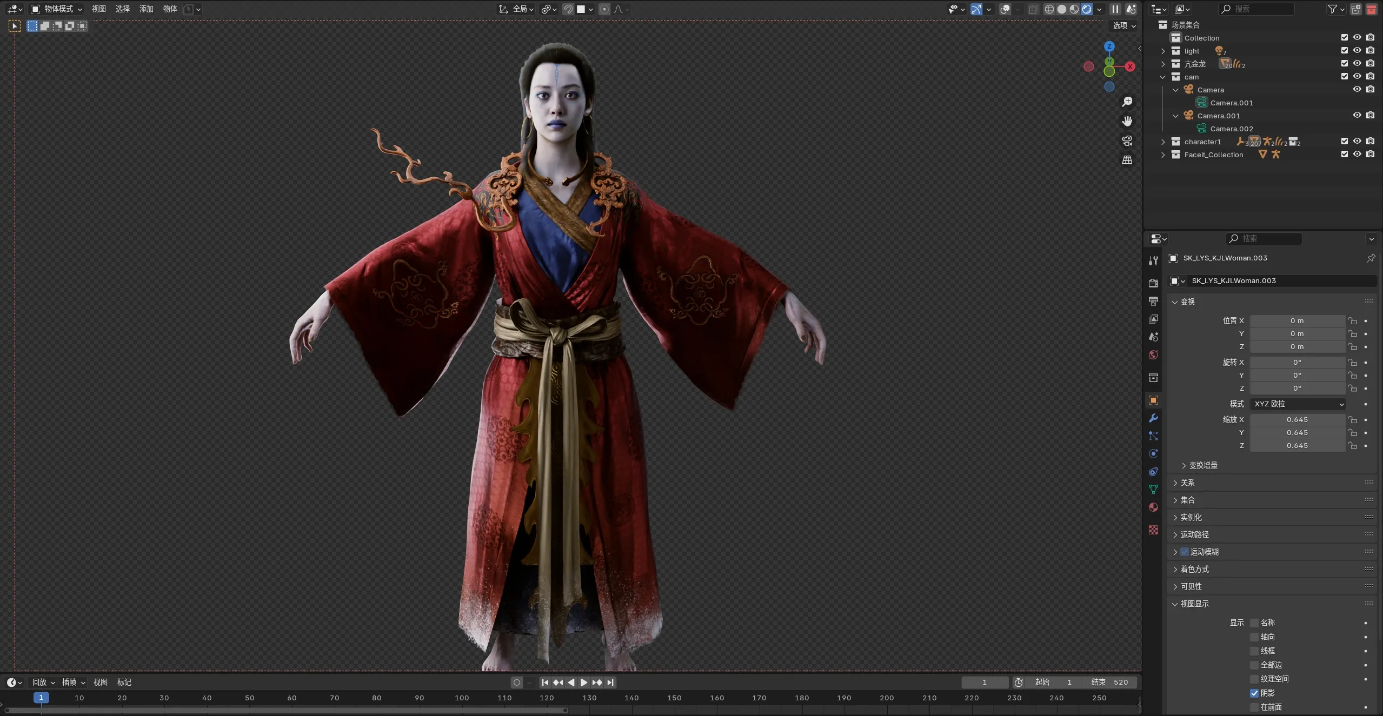Toggle the 运动模糊 checkbox
Image resolution: width=1383 pixels, height=716 pixels.
1185,552
